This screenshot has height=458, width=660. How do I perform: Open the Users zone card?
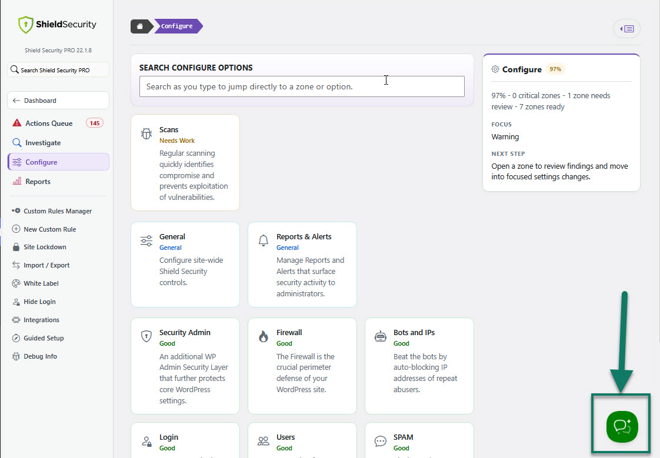point(302,440)
